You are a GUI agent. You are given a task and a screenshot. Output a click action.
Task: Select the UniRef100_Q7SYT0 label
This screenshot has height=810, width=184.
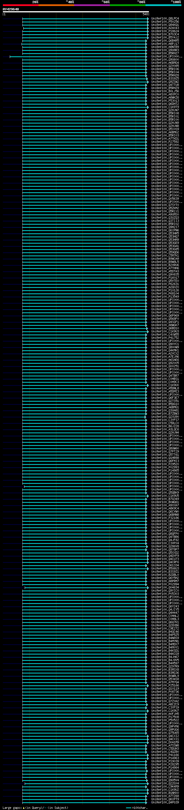(x=165, y=205)
